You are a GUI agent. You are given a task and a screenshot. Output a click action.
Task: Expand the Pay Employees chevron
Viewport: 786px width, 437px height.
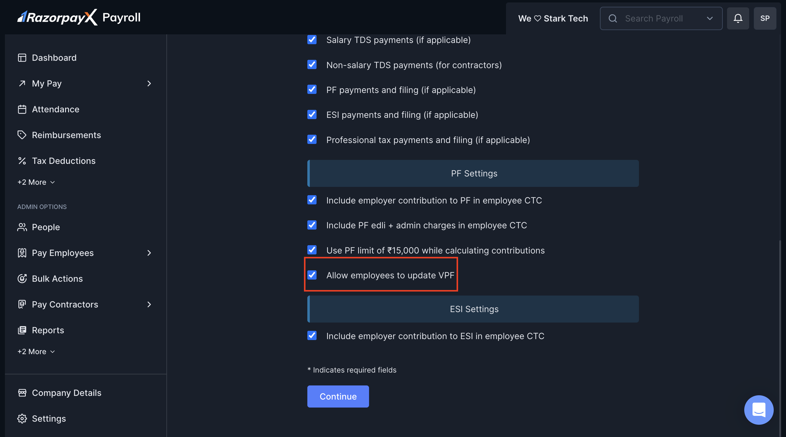tap(149, 253)
